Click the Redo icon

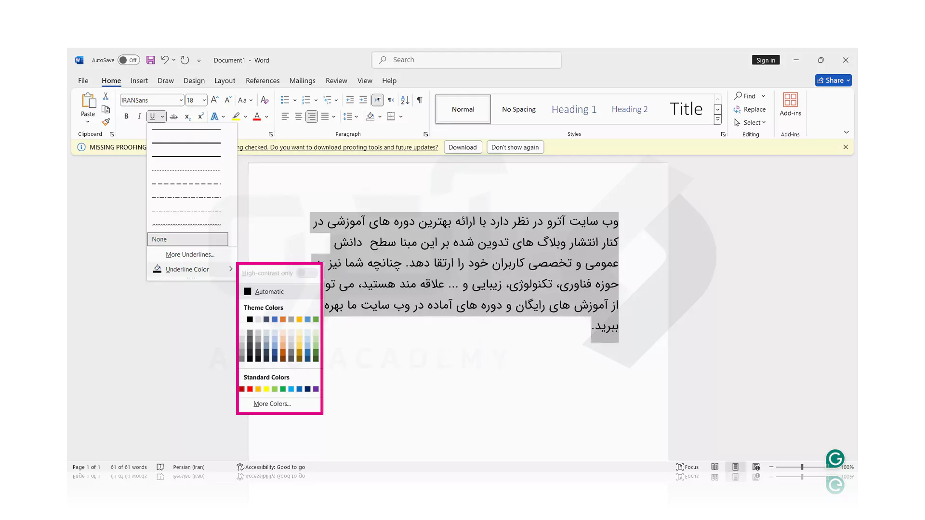pyautogui.click(x=185, y=60)
